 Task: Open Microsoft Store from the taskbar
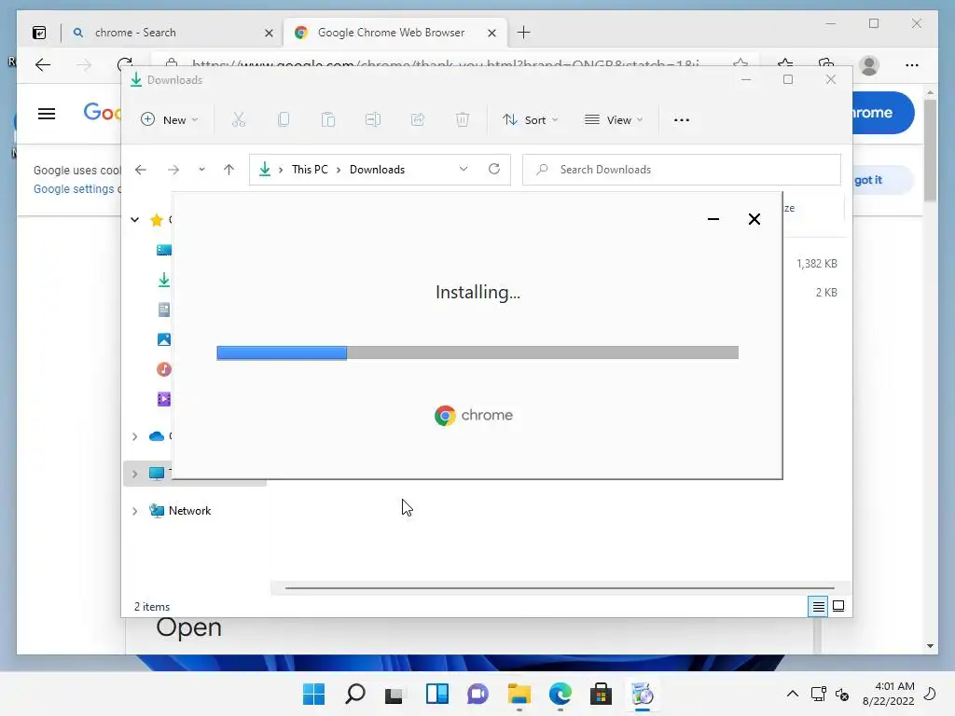[x=601, y=694]
